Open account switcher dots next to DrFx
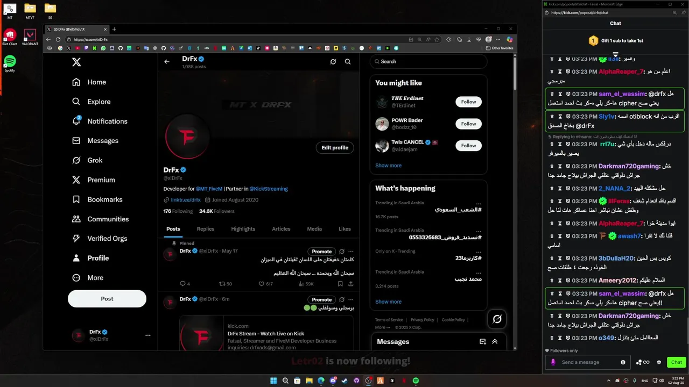 point(147,335)
